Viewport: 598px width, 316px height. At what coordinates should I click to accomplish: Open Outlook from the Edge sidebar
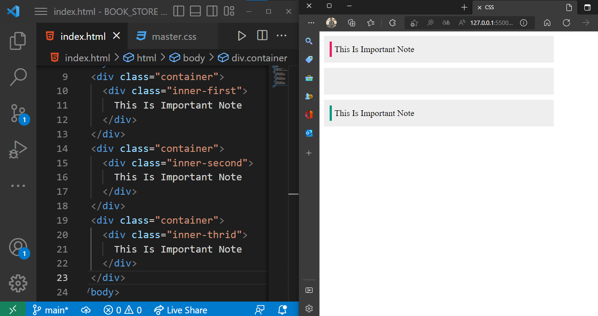pyautogui.click(x=309, y=133)
